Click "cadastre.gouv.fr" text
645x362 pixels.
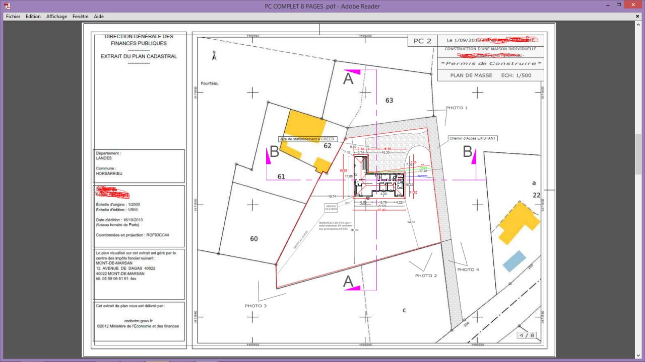pyautogui.click(x=138, y=320)
